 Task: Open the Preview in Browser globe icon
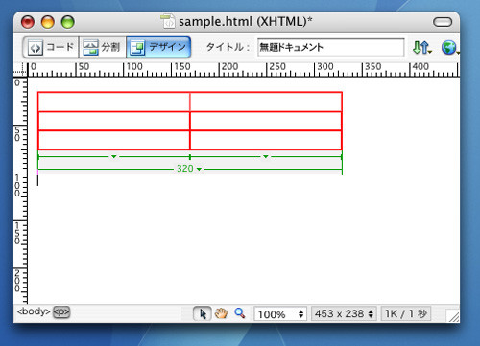point(449,47)
